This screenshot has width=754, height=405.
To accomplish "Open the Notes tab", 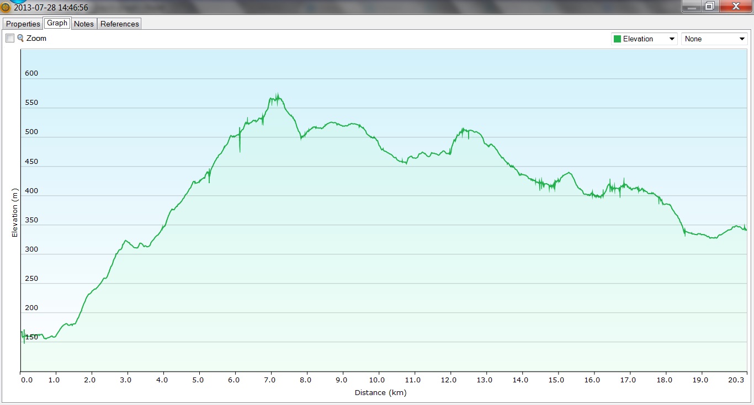I will (x=84, y=24).
